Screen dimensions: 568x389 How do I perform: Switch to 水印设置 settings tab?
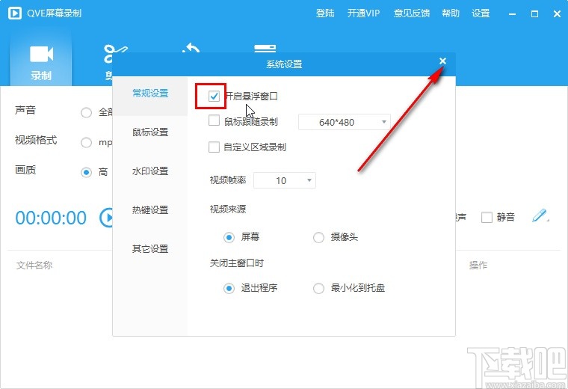pyautogui.click(x=150, y=171)
